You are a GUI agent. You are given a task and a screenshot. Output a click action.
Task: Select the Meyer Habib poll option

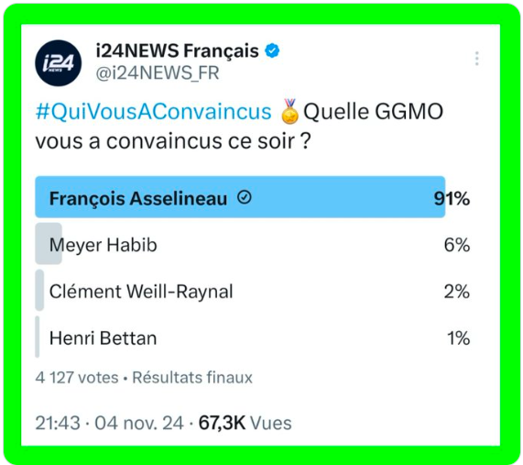click(253, 244)
